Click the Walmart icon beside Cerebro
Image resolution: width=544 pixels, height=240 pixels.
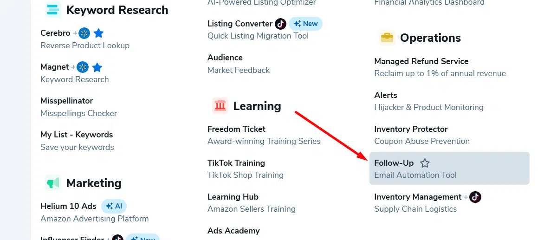(x=84, y=33)
